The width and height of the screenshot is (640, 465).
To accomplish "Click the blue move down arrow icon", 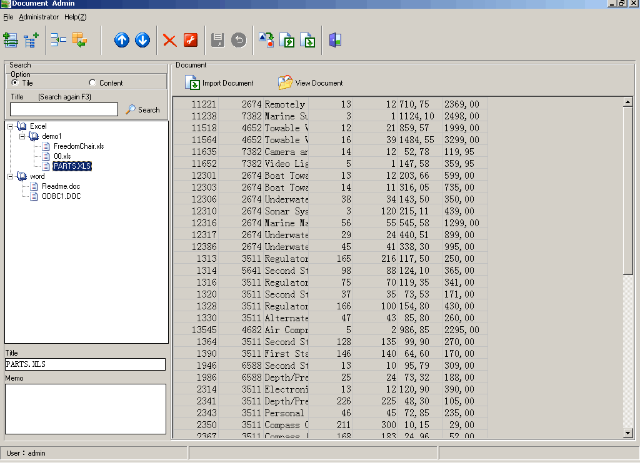I will point(142,41).
